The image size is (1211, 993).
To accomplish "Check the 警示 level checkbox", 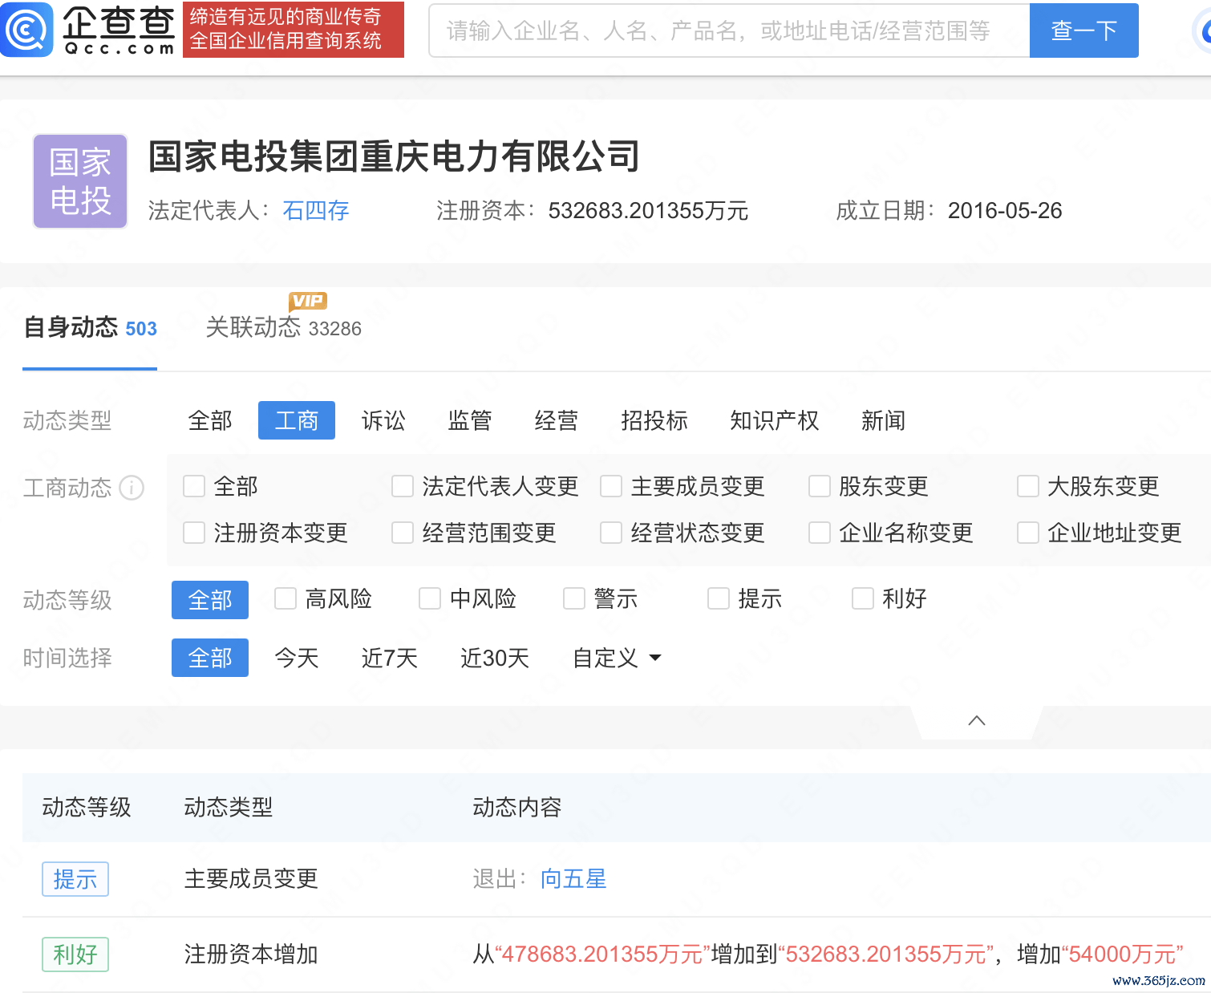I will pyautogui.click(x=574, y=598).
